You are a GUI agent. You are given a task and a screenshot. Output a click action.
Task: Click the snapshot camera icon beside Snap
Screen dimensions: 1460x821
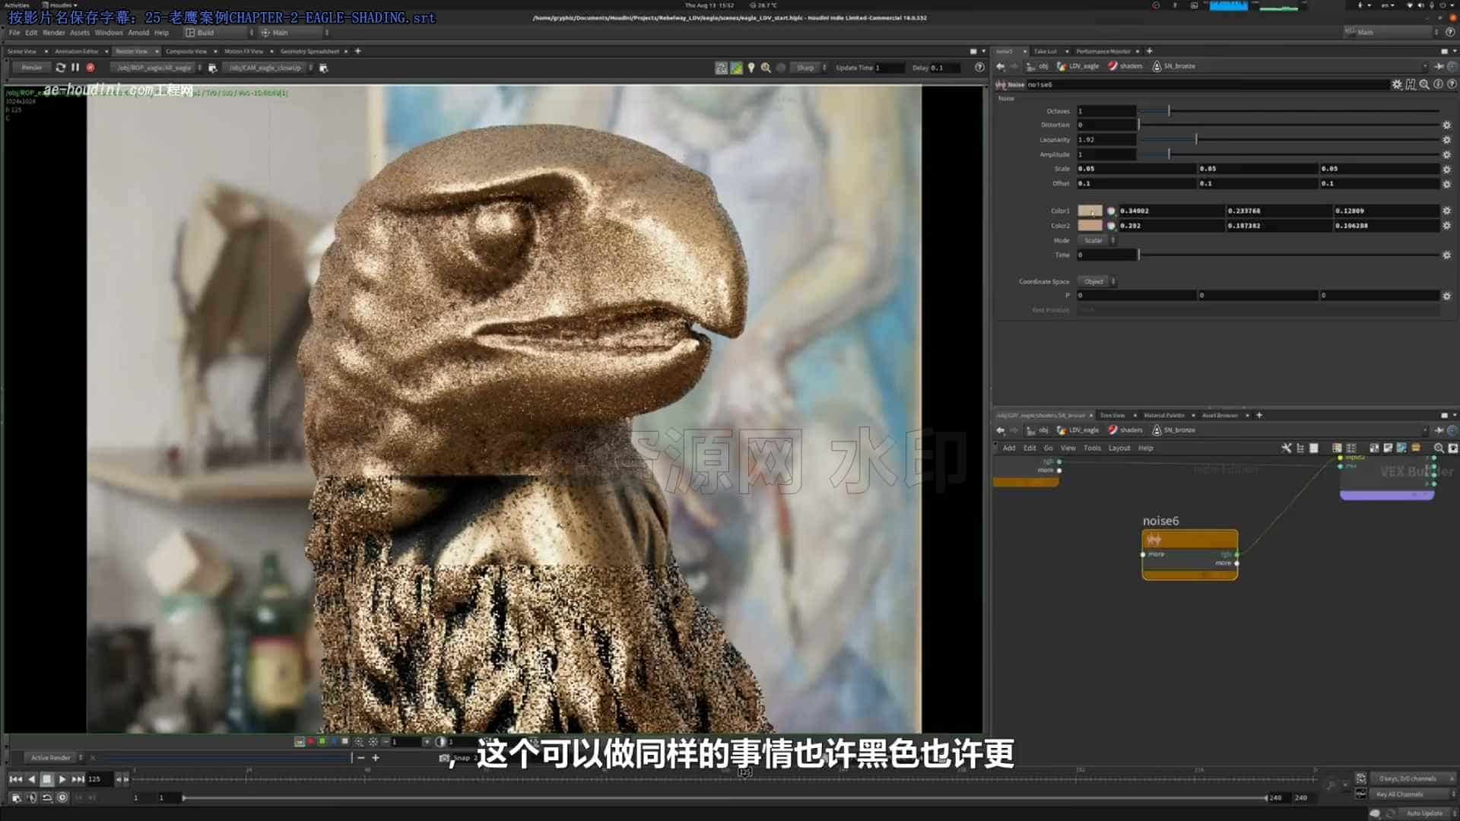pos(444,758)
